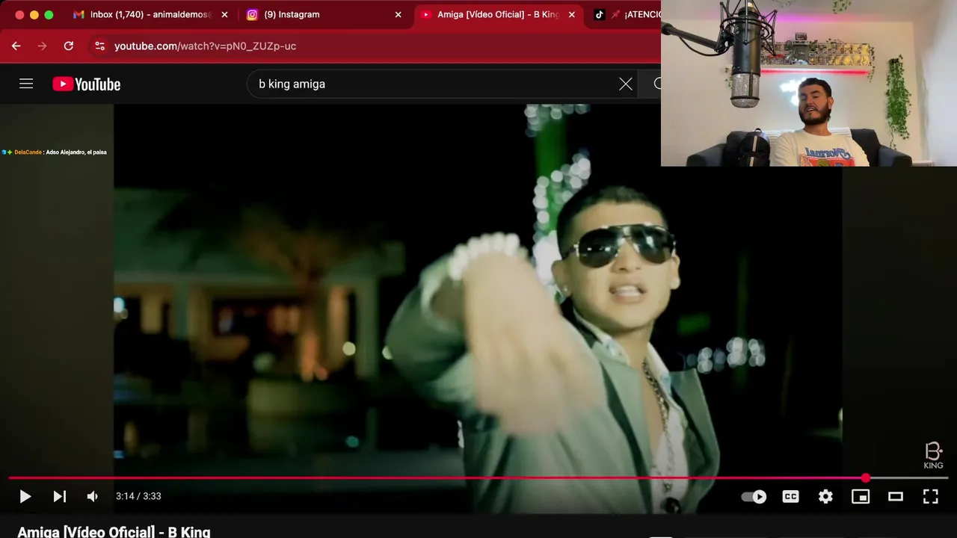Skip to the next video
This screenshot has width=957, height=538.
60,496
